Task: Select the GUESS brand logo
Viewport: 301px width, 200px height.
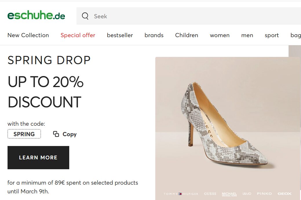Action: tap(210, 194)
